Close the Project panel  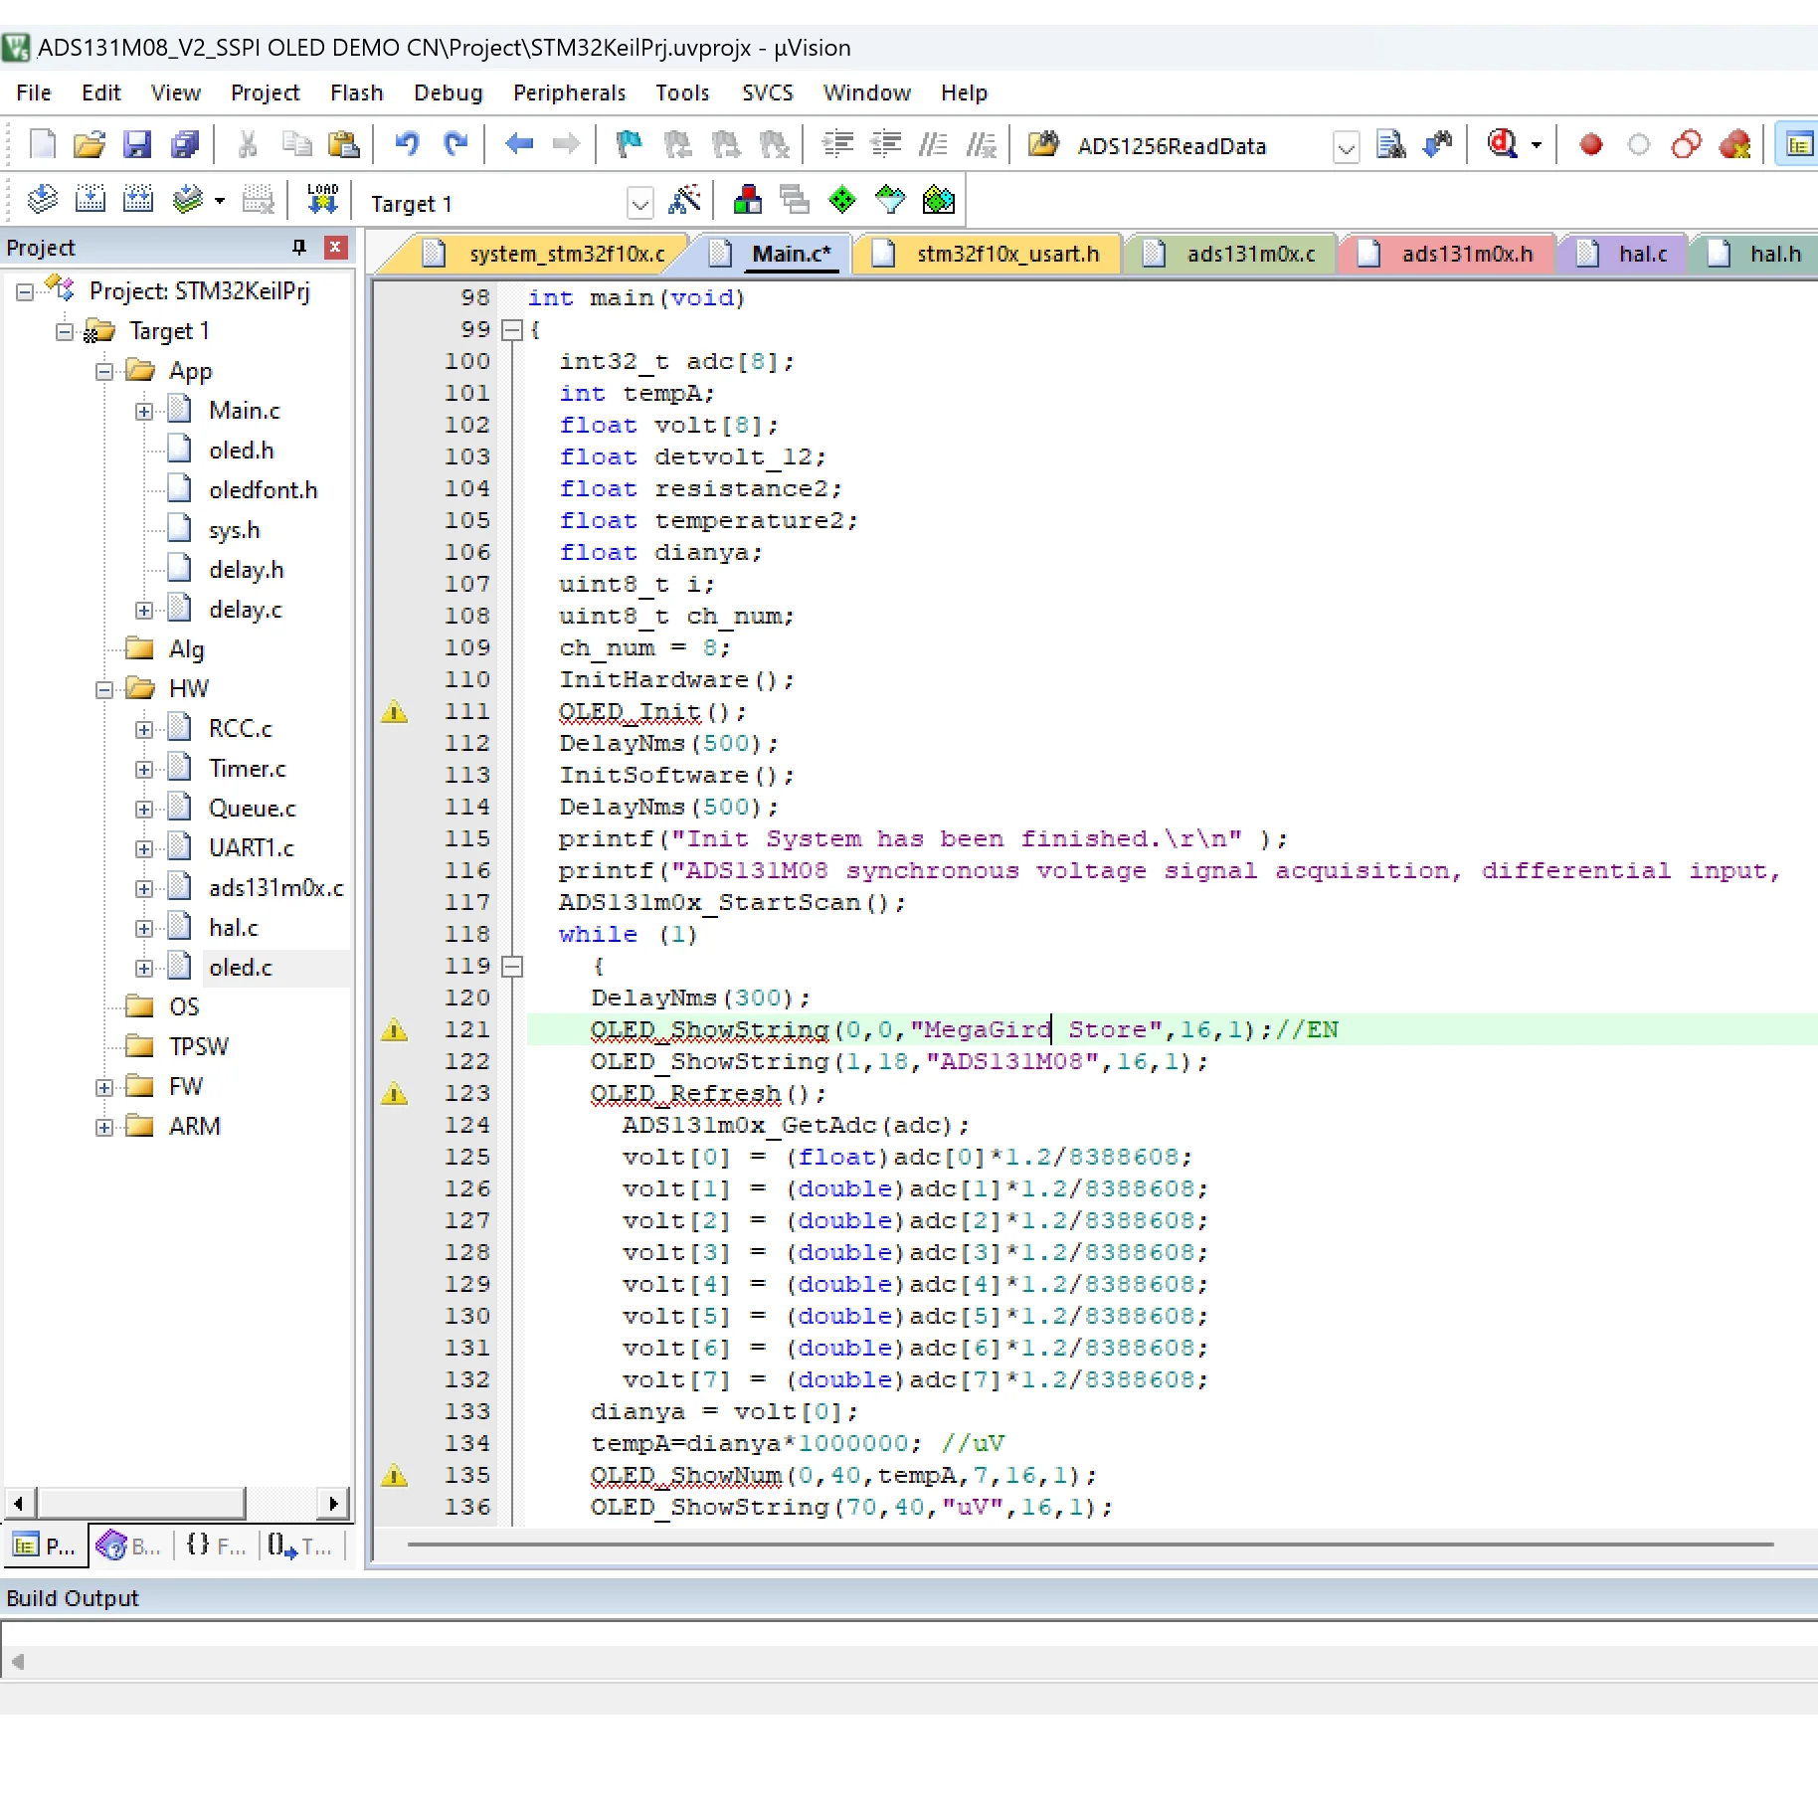tap(336, 247)
